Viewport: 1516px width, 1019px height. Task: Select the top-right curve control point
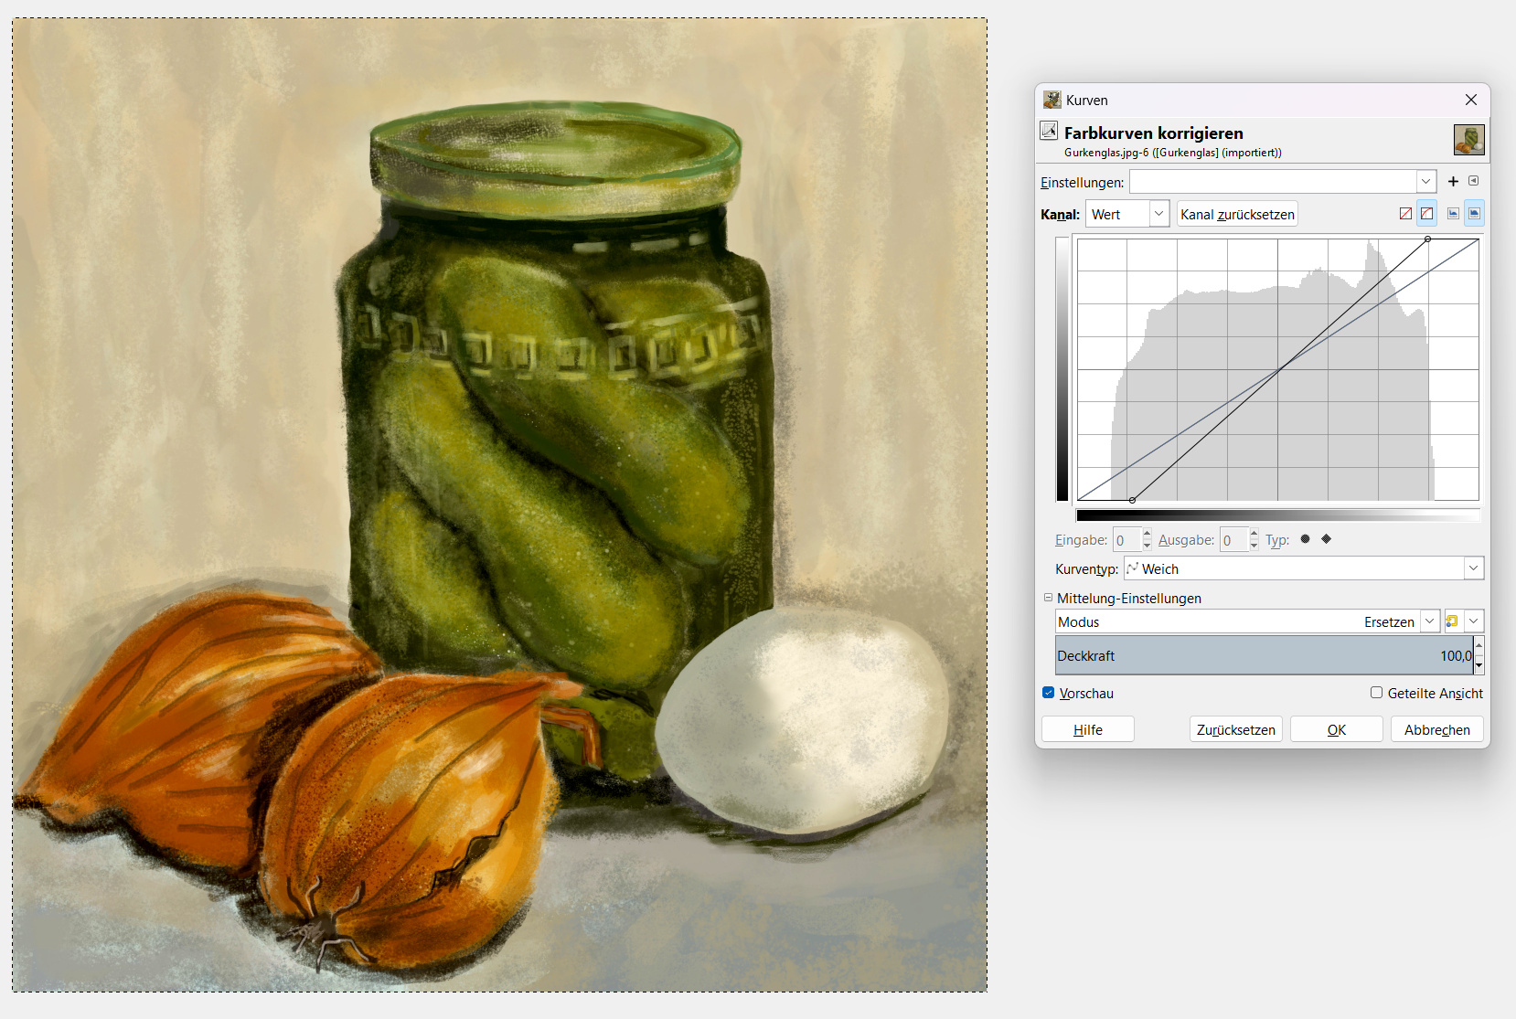pos(1427,239)
